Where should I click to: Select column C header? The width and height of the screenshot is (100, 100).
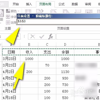[x=47, y=44]
